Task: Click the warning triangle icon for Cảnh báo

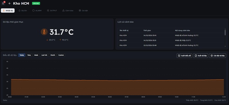Action: (x=63, y=10)
